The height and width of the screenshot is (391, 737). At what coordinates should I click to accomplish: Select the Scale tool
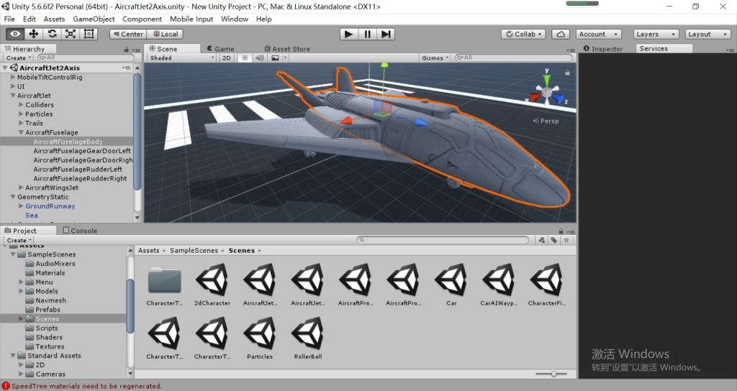(x=71, y=34)
